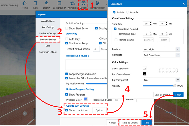Open Pre-loader Settings section

48,33
